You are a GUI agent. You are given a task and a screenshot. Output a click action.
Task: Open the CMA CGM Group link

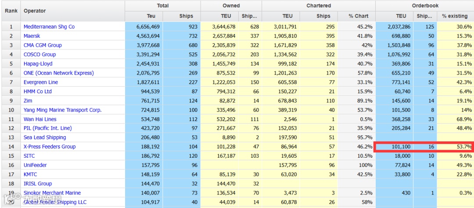tap(43, 45)
